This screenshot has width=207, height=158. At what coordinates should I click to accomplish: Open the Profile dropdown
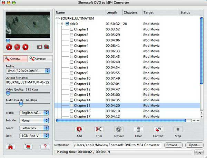28,71
